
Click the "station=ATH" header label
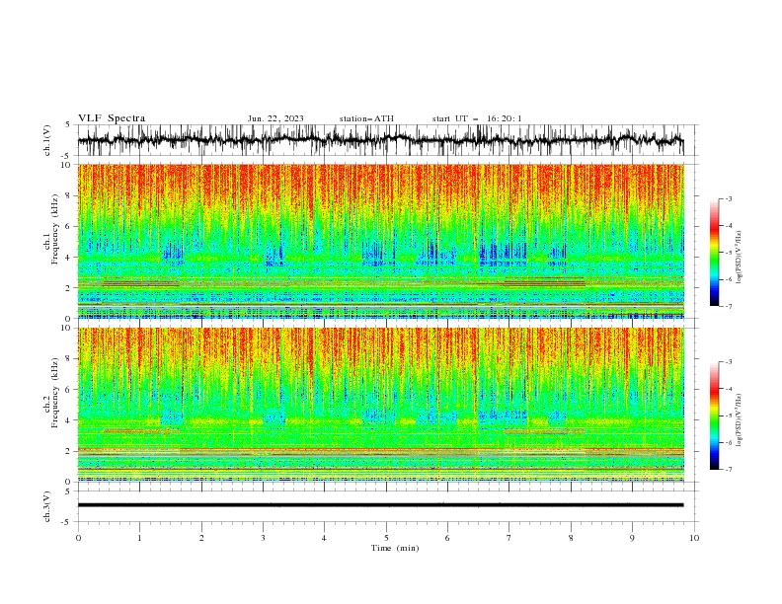(x=366, y=118)
